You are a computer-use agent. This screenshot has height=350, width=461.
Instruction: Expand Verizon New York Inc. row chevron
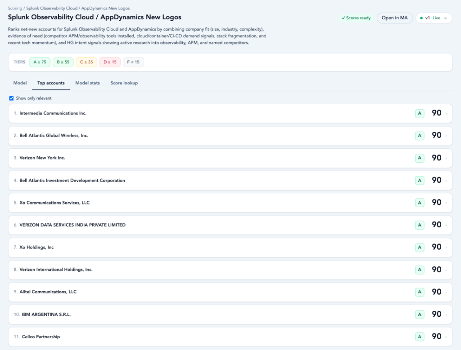coord(446,158)
